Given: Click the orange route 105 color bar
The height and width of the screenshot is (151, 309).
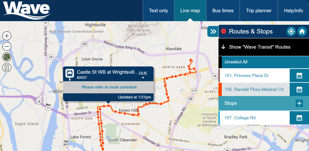Looking at the screenshot, I should [220, 89].
